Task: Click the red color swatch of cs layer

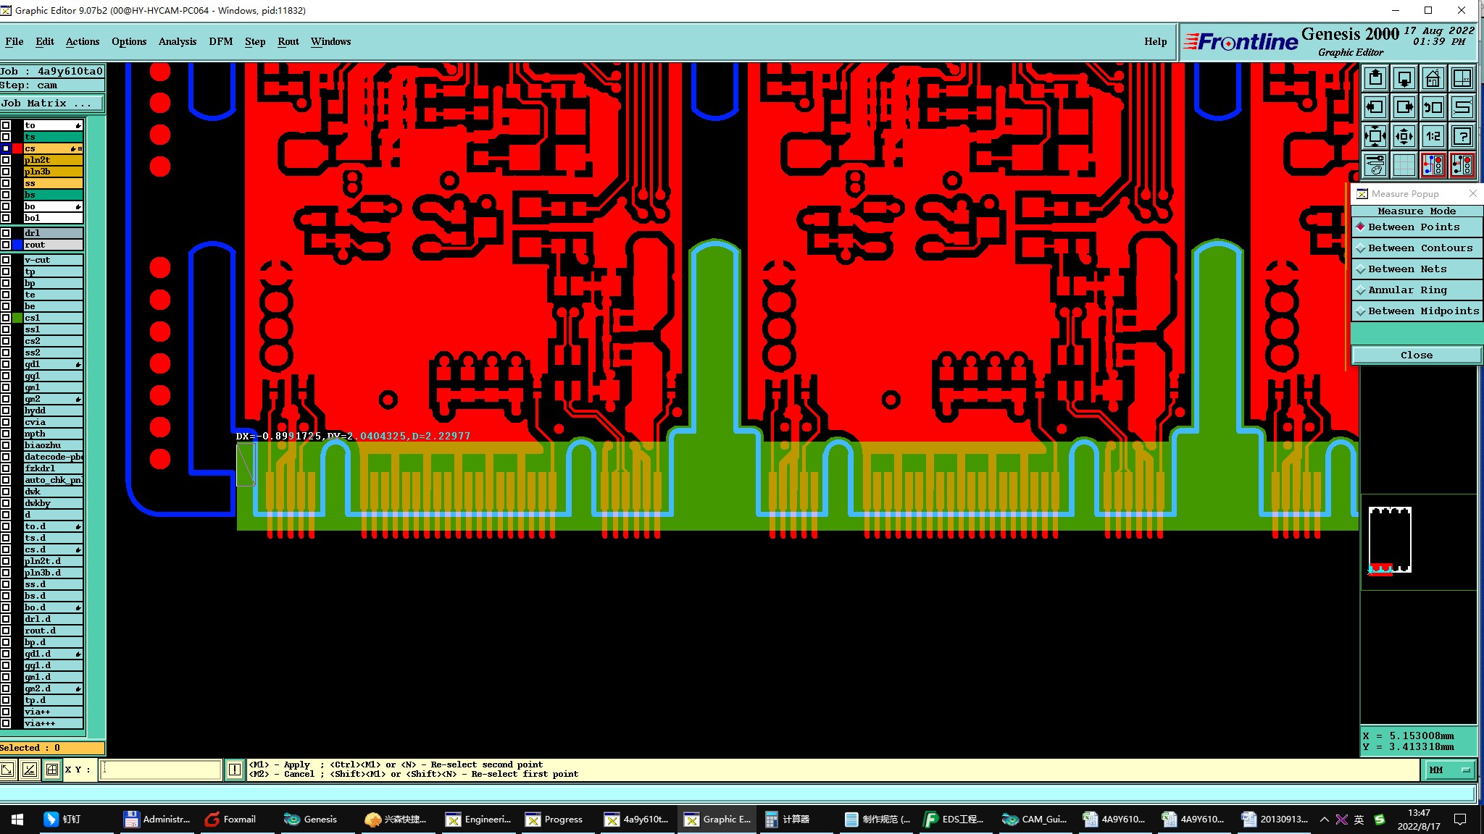Action: click(x=17, y=148)
